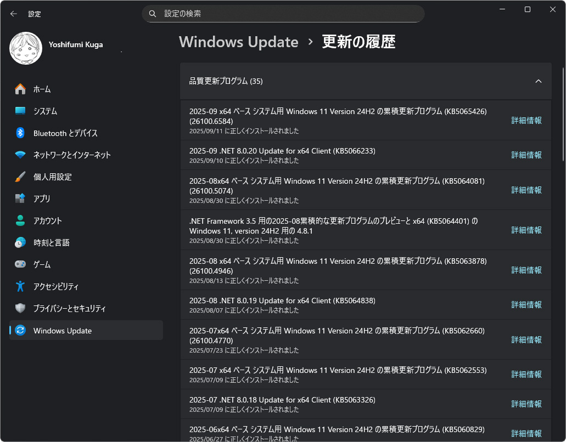Open 時刻と言語 globe clock icon

(20, 242)
